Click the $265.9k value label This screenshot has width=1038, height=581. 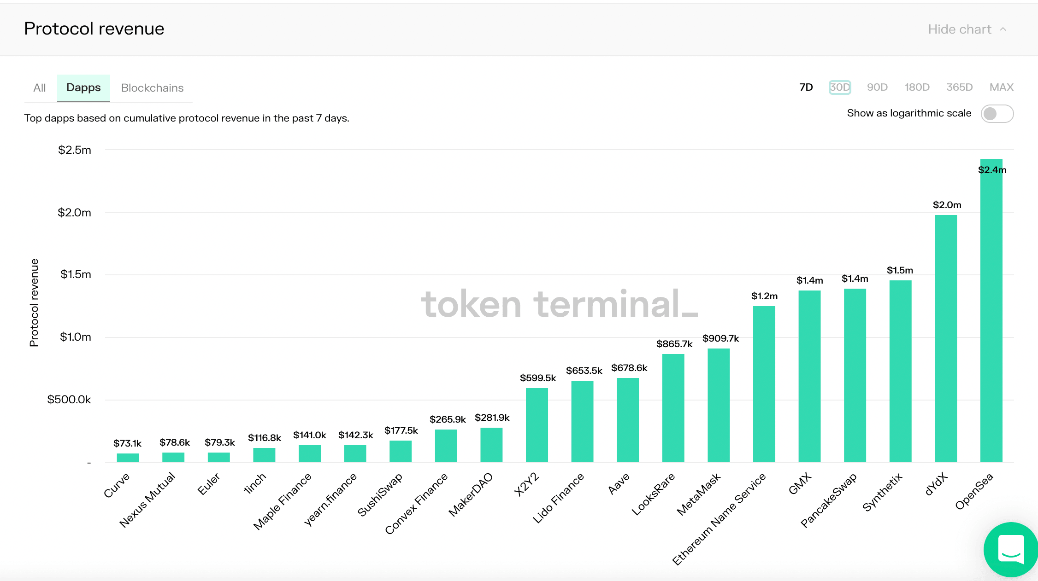tap(448, 419)
